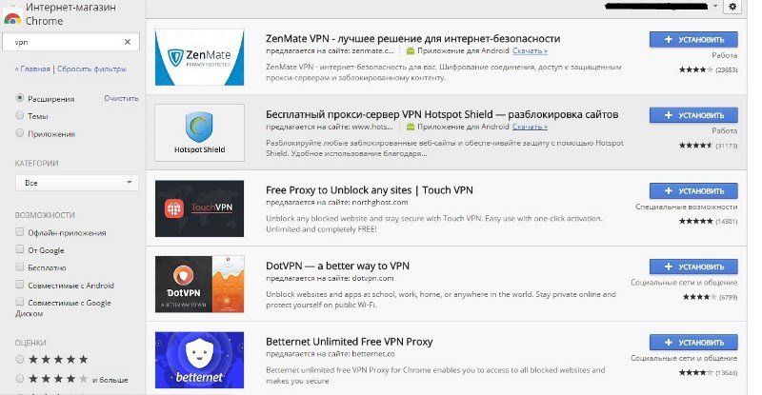The image size is (762, 395).
Task: Open the ZenMate VPN logo thumbnail
Action: (x=199, y=57)
